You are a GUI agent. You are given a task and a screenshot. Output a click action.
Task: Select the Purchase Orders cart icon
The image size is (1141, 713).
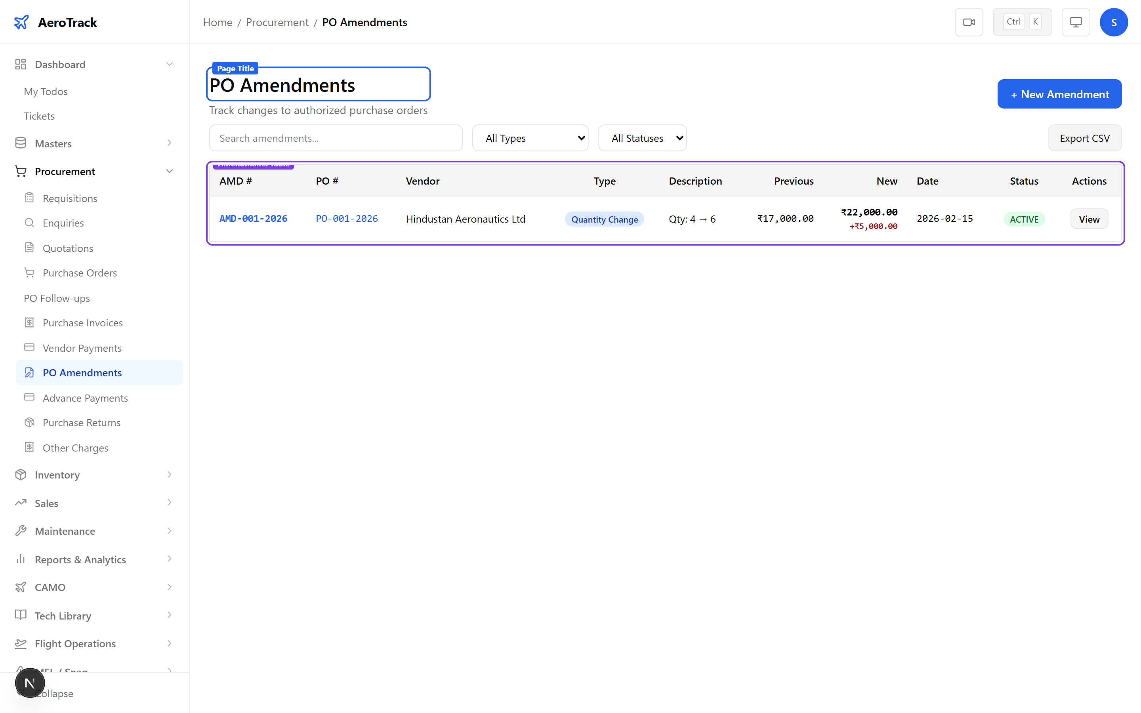point(30,273)
